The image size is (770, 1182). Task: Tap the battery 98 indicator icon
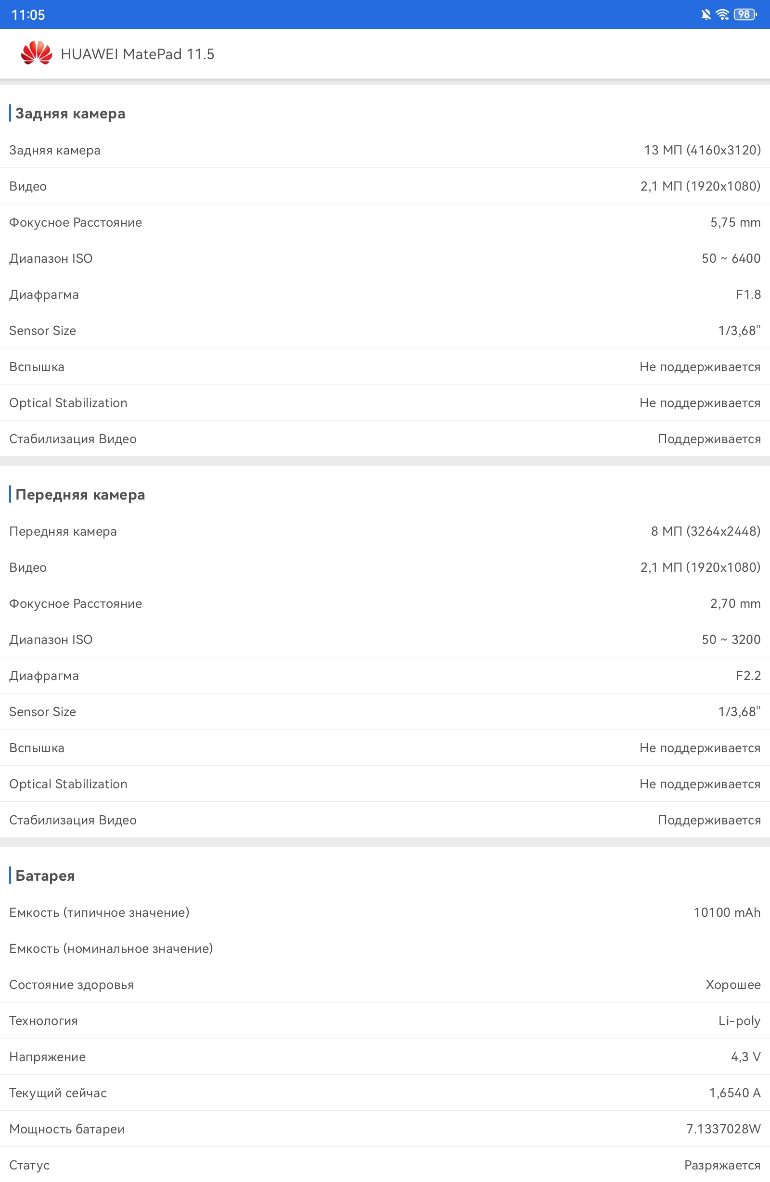pyautogui.click(x=745, y=14)
